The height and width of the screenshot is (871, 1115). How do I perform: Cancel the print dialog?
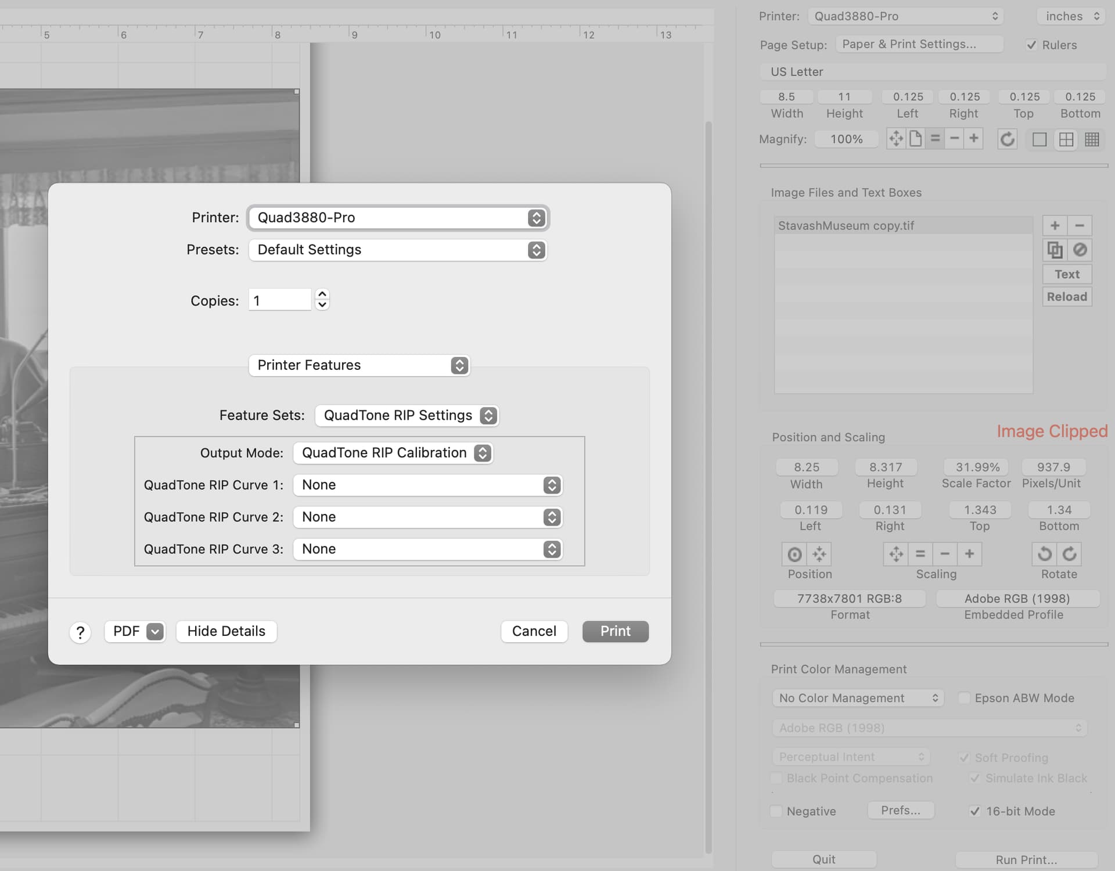pos(534,631)
